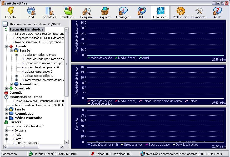Click Média da sessão legend in download graph
This screenshot has height=157, width=230.
pyautogui.click(x=99, y=58)
